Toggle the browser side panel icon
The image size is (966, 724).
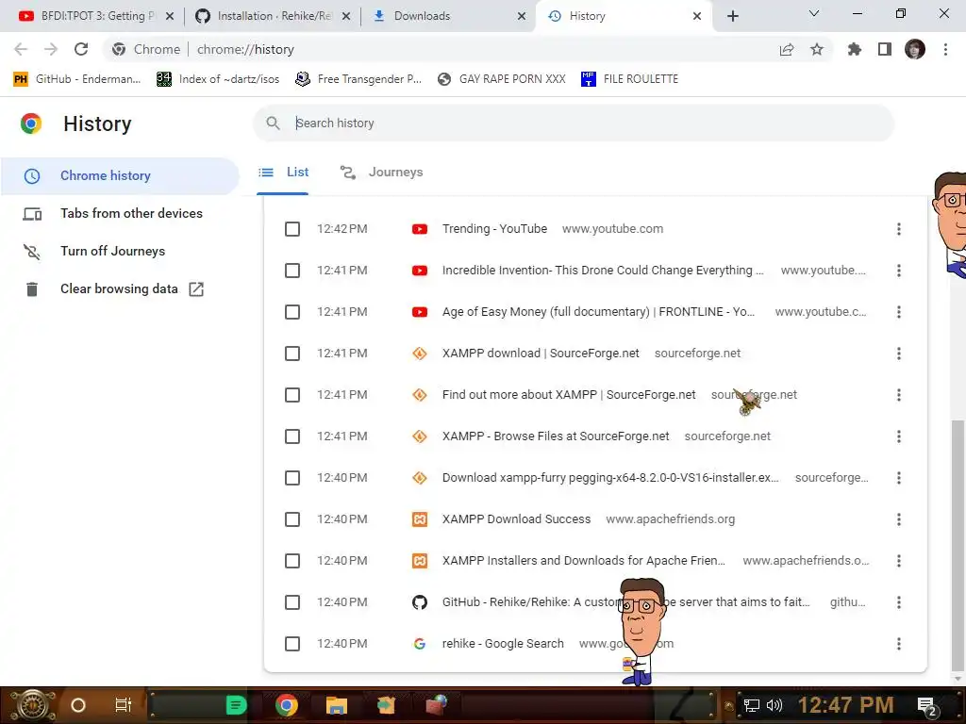tap(885, 49)
